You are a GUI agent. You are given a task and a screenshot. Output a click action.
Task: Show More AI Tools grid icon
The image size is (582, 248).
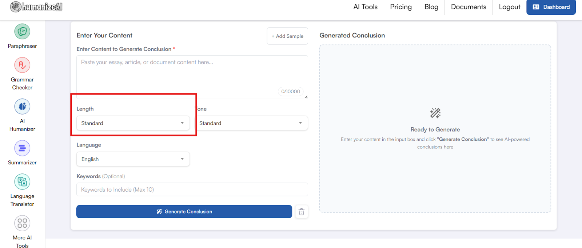tap(22, 223)
